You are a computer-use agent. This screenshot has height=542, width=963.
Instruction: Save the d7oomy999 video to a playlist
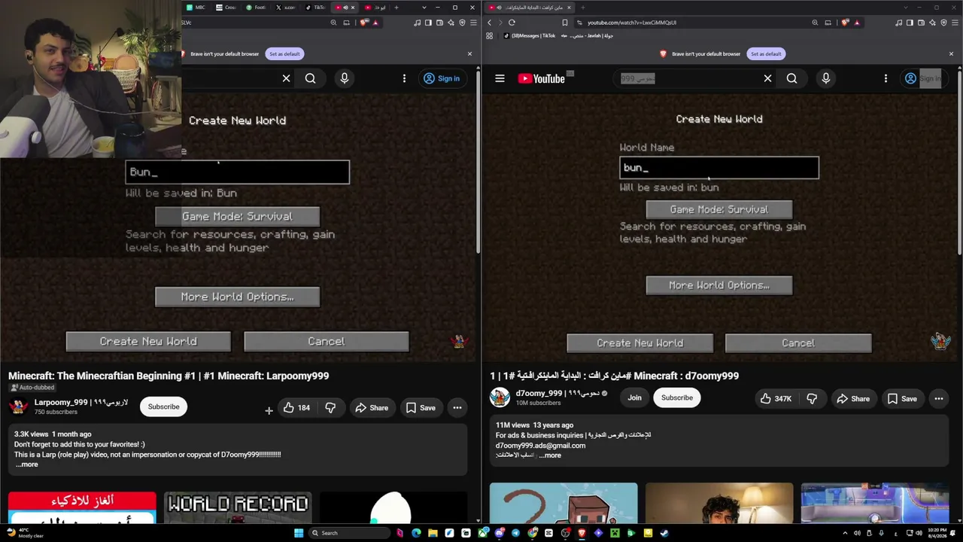(x=902, y=399)
